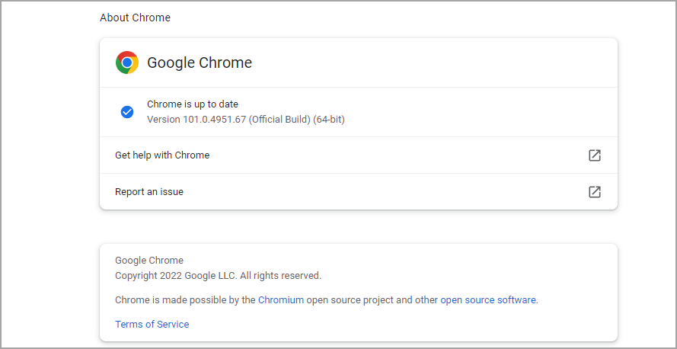The width and height of the screenshot is (677, 349).
Task: Open the Get help with Chrome row
Action: pyautogui.click(x=162, y=155)
